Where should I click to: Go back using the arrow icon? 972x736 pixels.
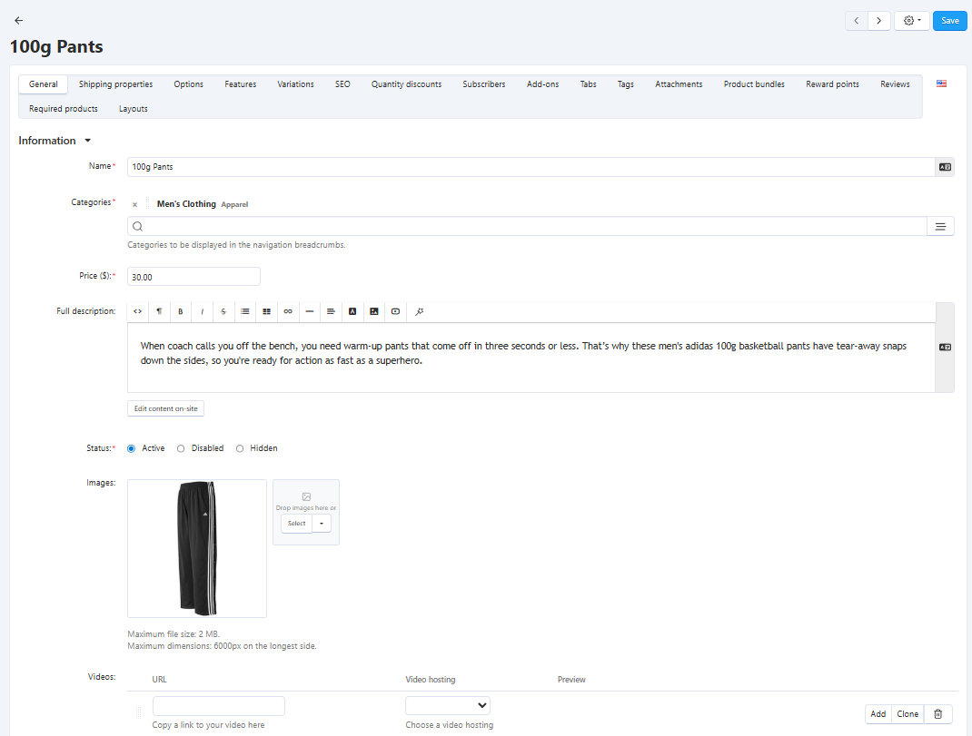pos(18,21)
